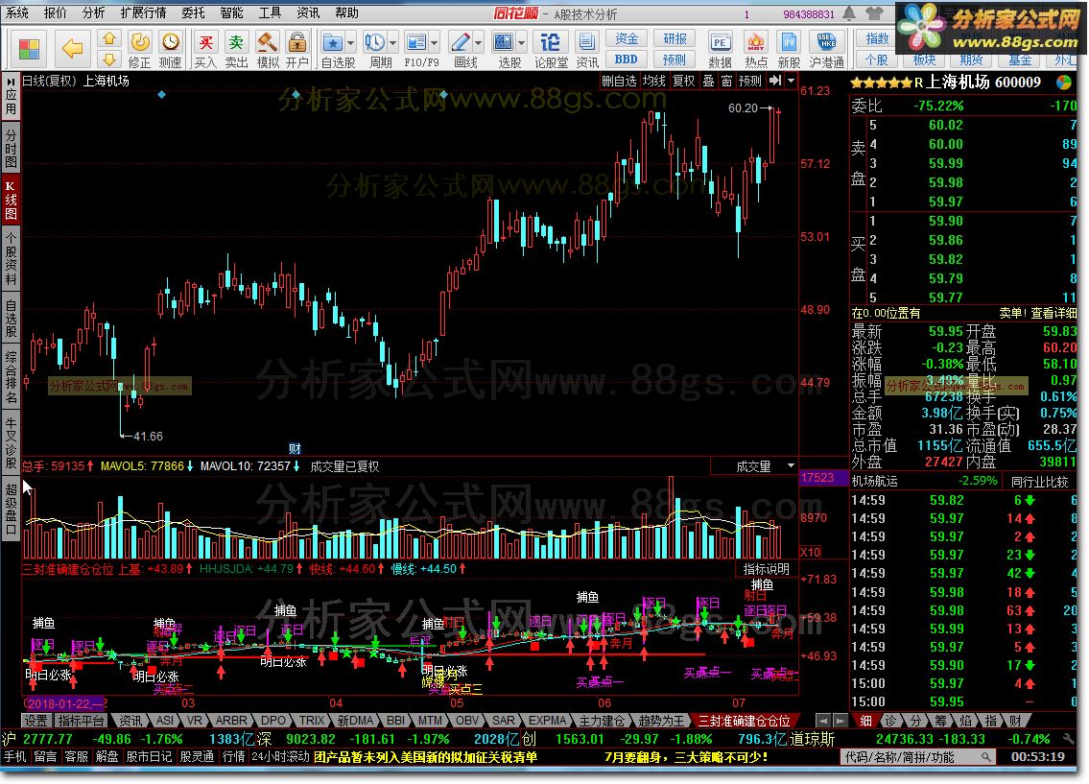Open the F10/F9 company info icon
Image resolution: width=1089 pixels, height=784 pixels.
pos(416,43)
